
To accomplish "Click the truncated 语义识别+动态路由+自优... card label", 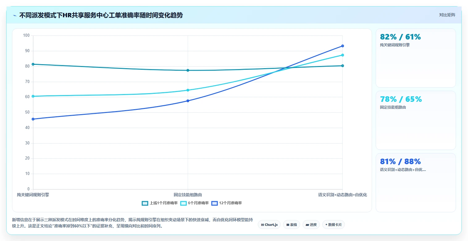I will (x=403, y=170).
